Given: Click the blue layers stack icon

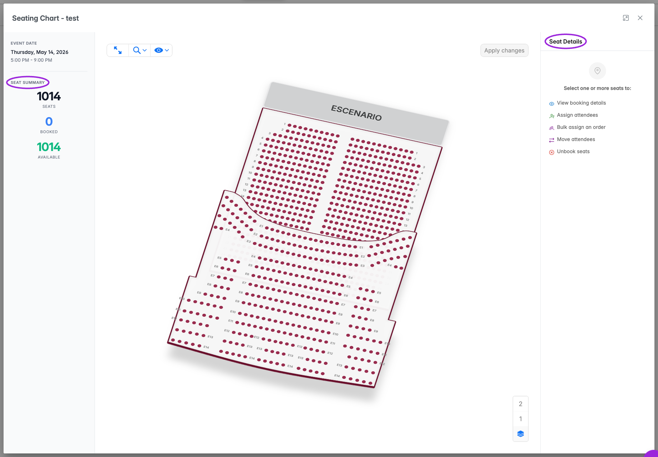Looking at the screenshot, I should click(521, 434).
